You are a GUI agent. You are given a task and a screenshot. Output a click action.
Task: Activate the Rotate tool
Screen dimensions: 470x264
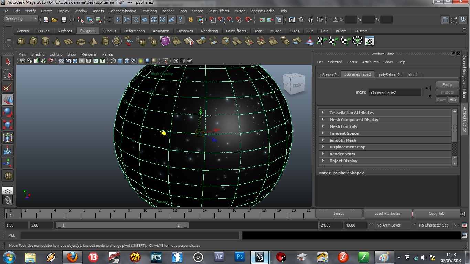pos(8,112)
